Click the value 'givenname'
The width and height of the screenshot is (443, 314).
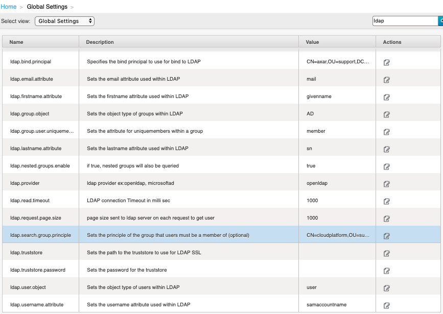319,96
